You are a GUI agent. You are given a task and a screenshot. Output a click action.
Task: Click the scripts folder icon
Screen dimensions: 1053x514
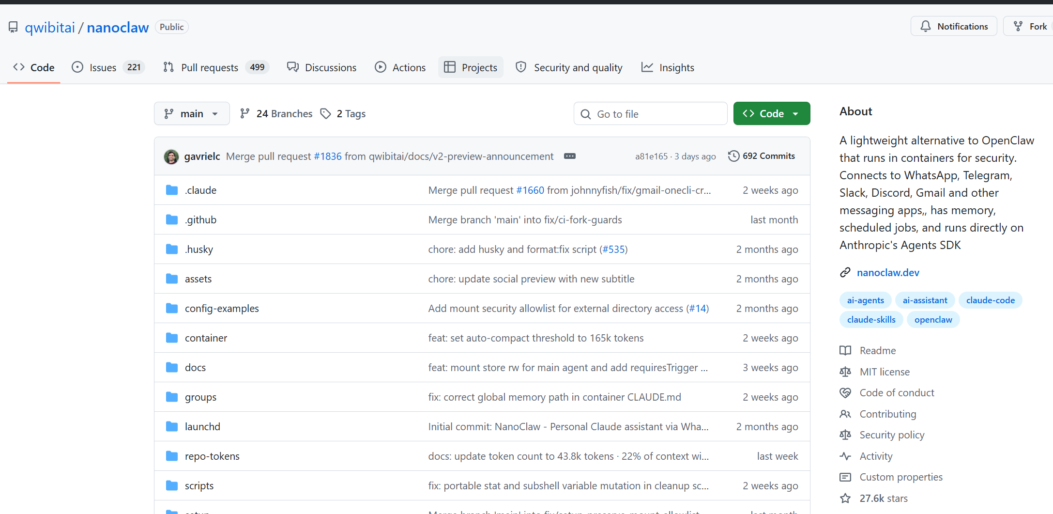[172, 485]
